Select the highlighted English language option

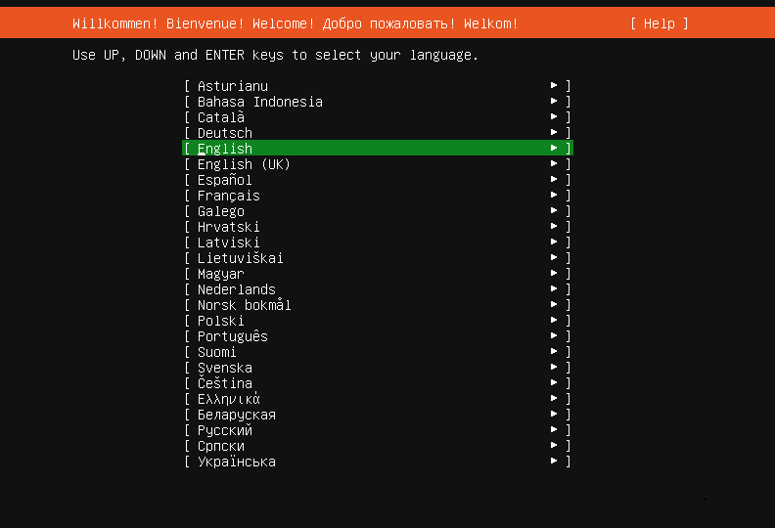378,149
